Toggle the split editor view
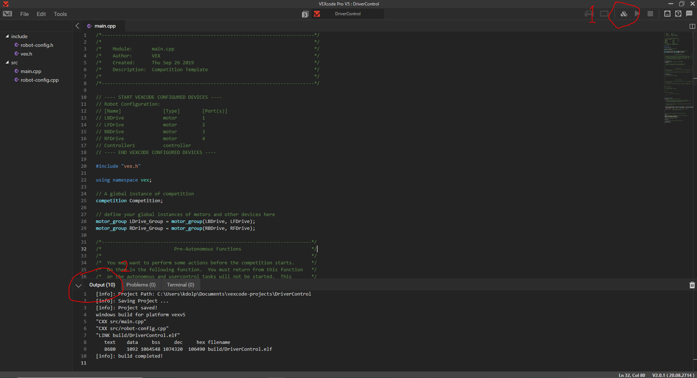The image size is (697, 378). [692, 26]
